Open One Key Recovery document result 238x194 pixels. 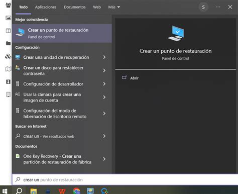tap(62, 159)
